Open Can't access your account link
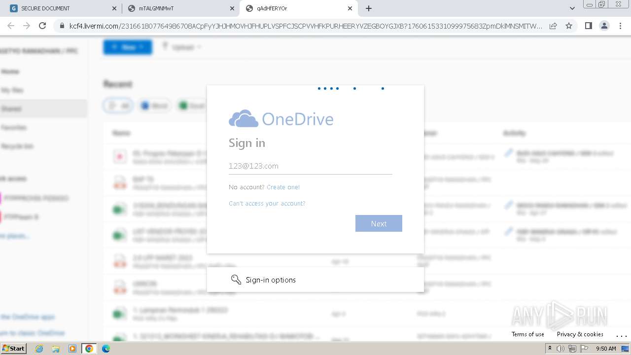 (267, 203)
